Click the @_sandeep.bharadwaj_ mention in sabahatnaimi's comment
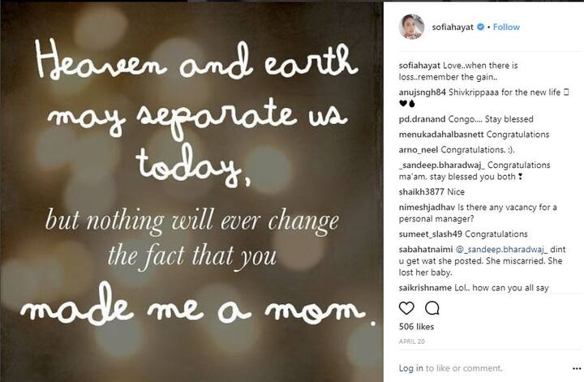Image resolution: width=584 pixels, height=382 pixels. (502, 250)
